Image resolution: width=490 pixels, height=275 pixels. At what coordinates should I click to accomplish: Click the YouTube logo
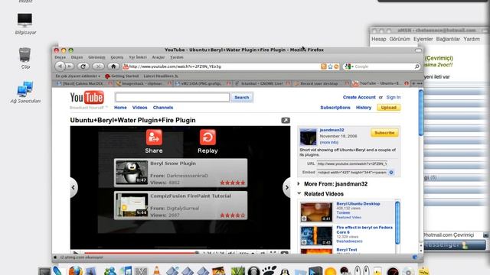[x=87, y=98]
